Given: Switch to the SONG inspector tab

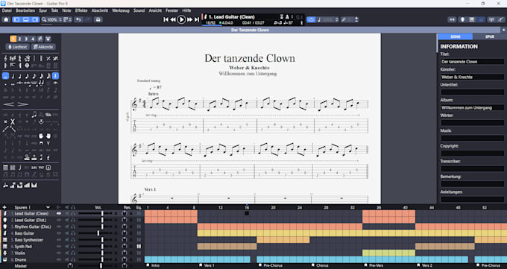Looking at the screenshot, I should pos(456,37).
